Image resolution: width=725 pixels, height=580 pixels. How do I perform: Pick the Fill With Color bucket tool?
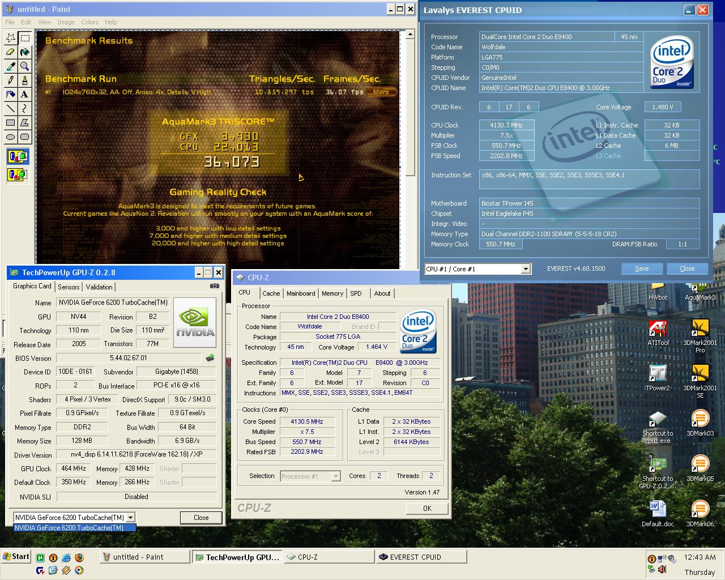pos(25,52)
